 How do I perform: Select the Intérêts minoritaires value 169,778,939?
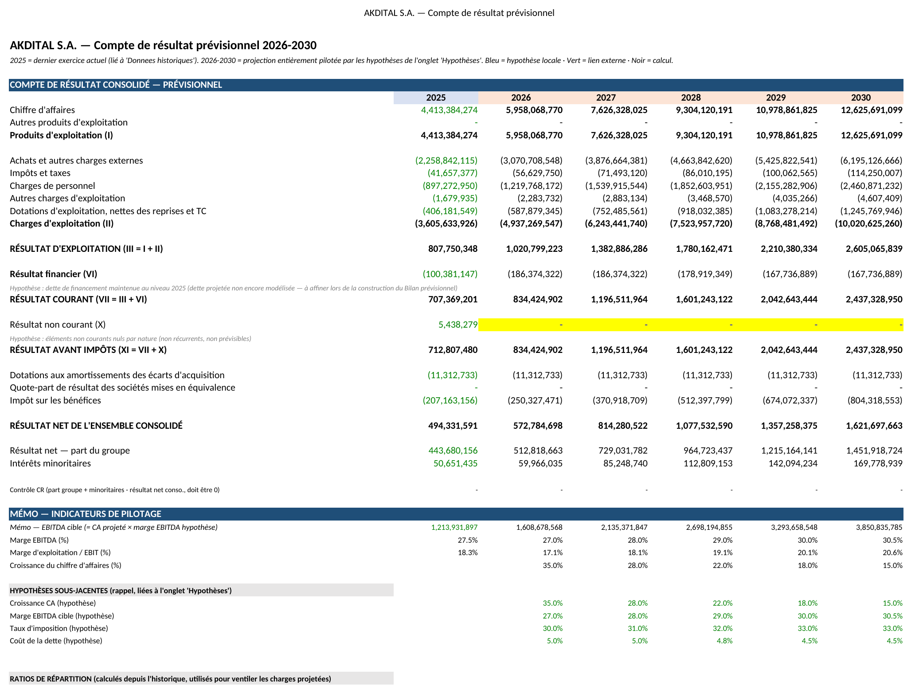click(x=878, y=463)
